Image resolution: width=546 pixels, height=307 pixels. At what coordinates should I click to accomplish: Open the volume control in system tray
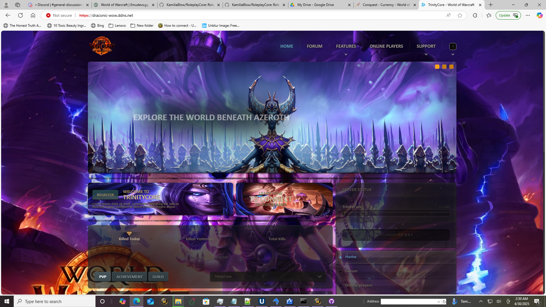tap(499, 301)
